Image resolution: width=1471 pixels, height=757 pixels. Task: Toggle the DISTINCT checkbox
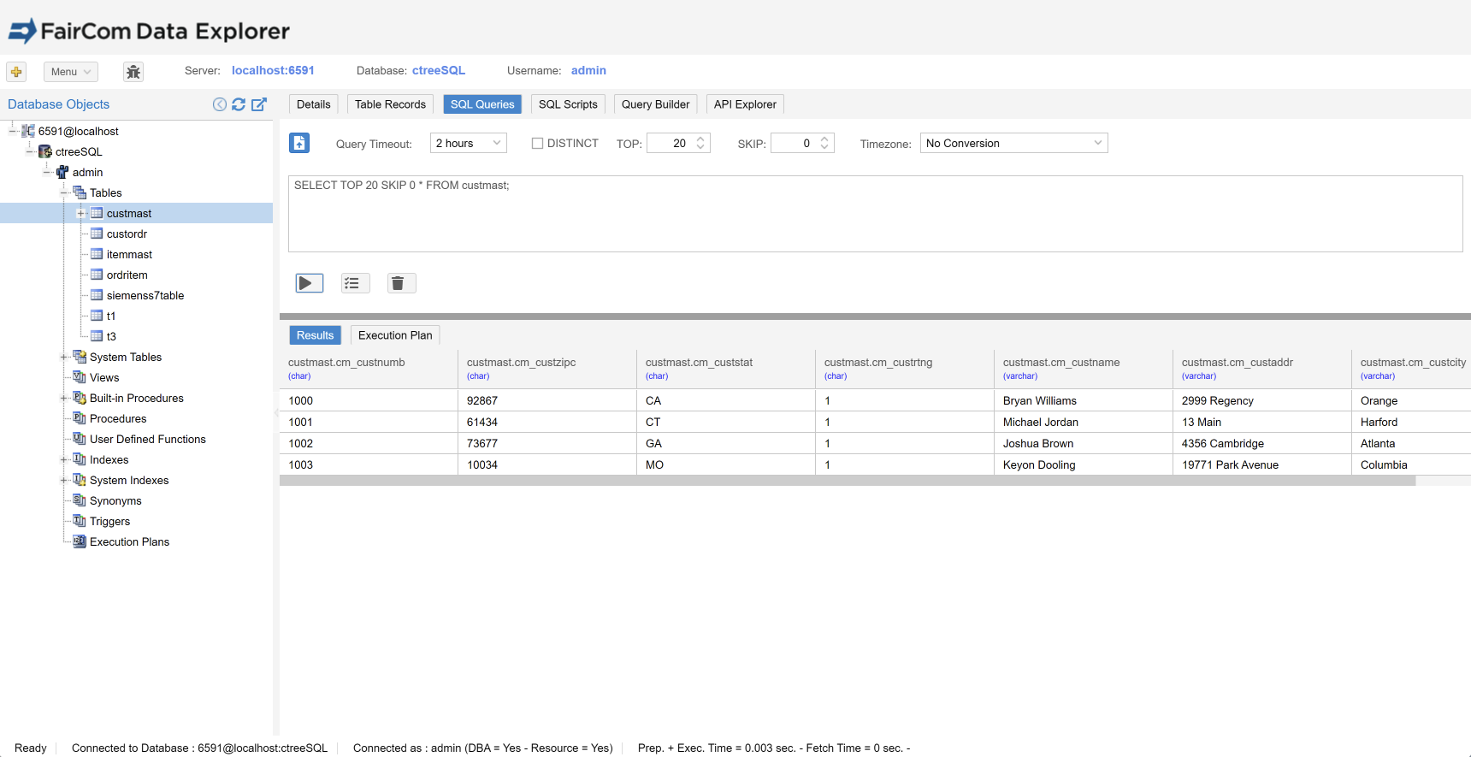[537, 144]
